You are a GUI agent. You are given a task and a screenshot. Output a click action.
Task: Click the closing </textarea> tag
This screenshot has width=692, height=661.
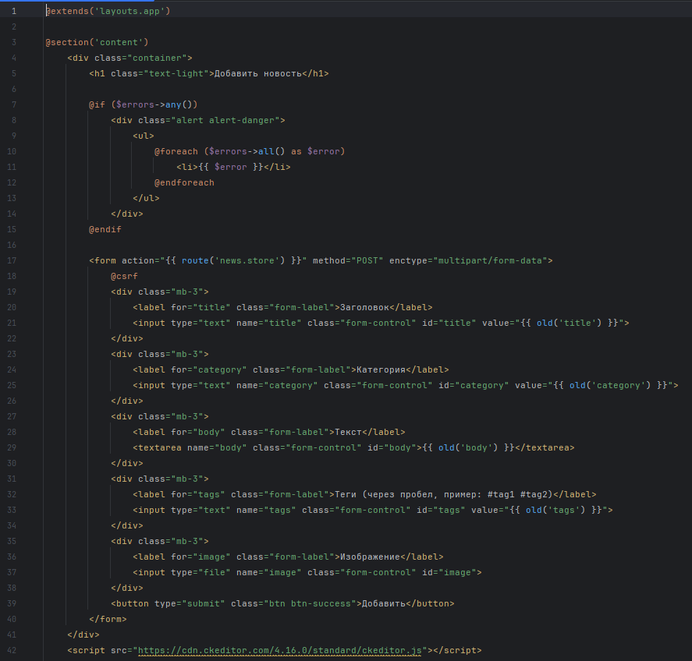pos(545,448)
